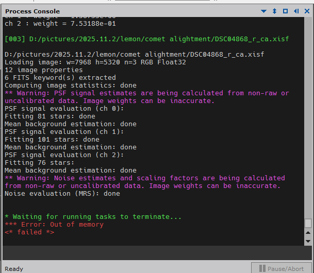The height and width of the screenshot is (273, 314).
Task: Click the scrollbar track above the thumb
Action: pos(308,118)
